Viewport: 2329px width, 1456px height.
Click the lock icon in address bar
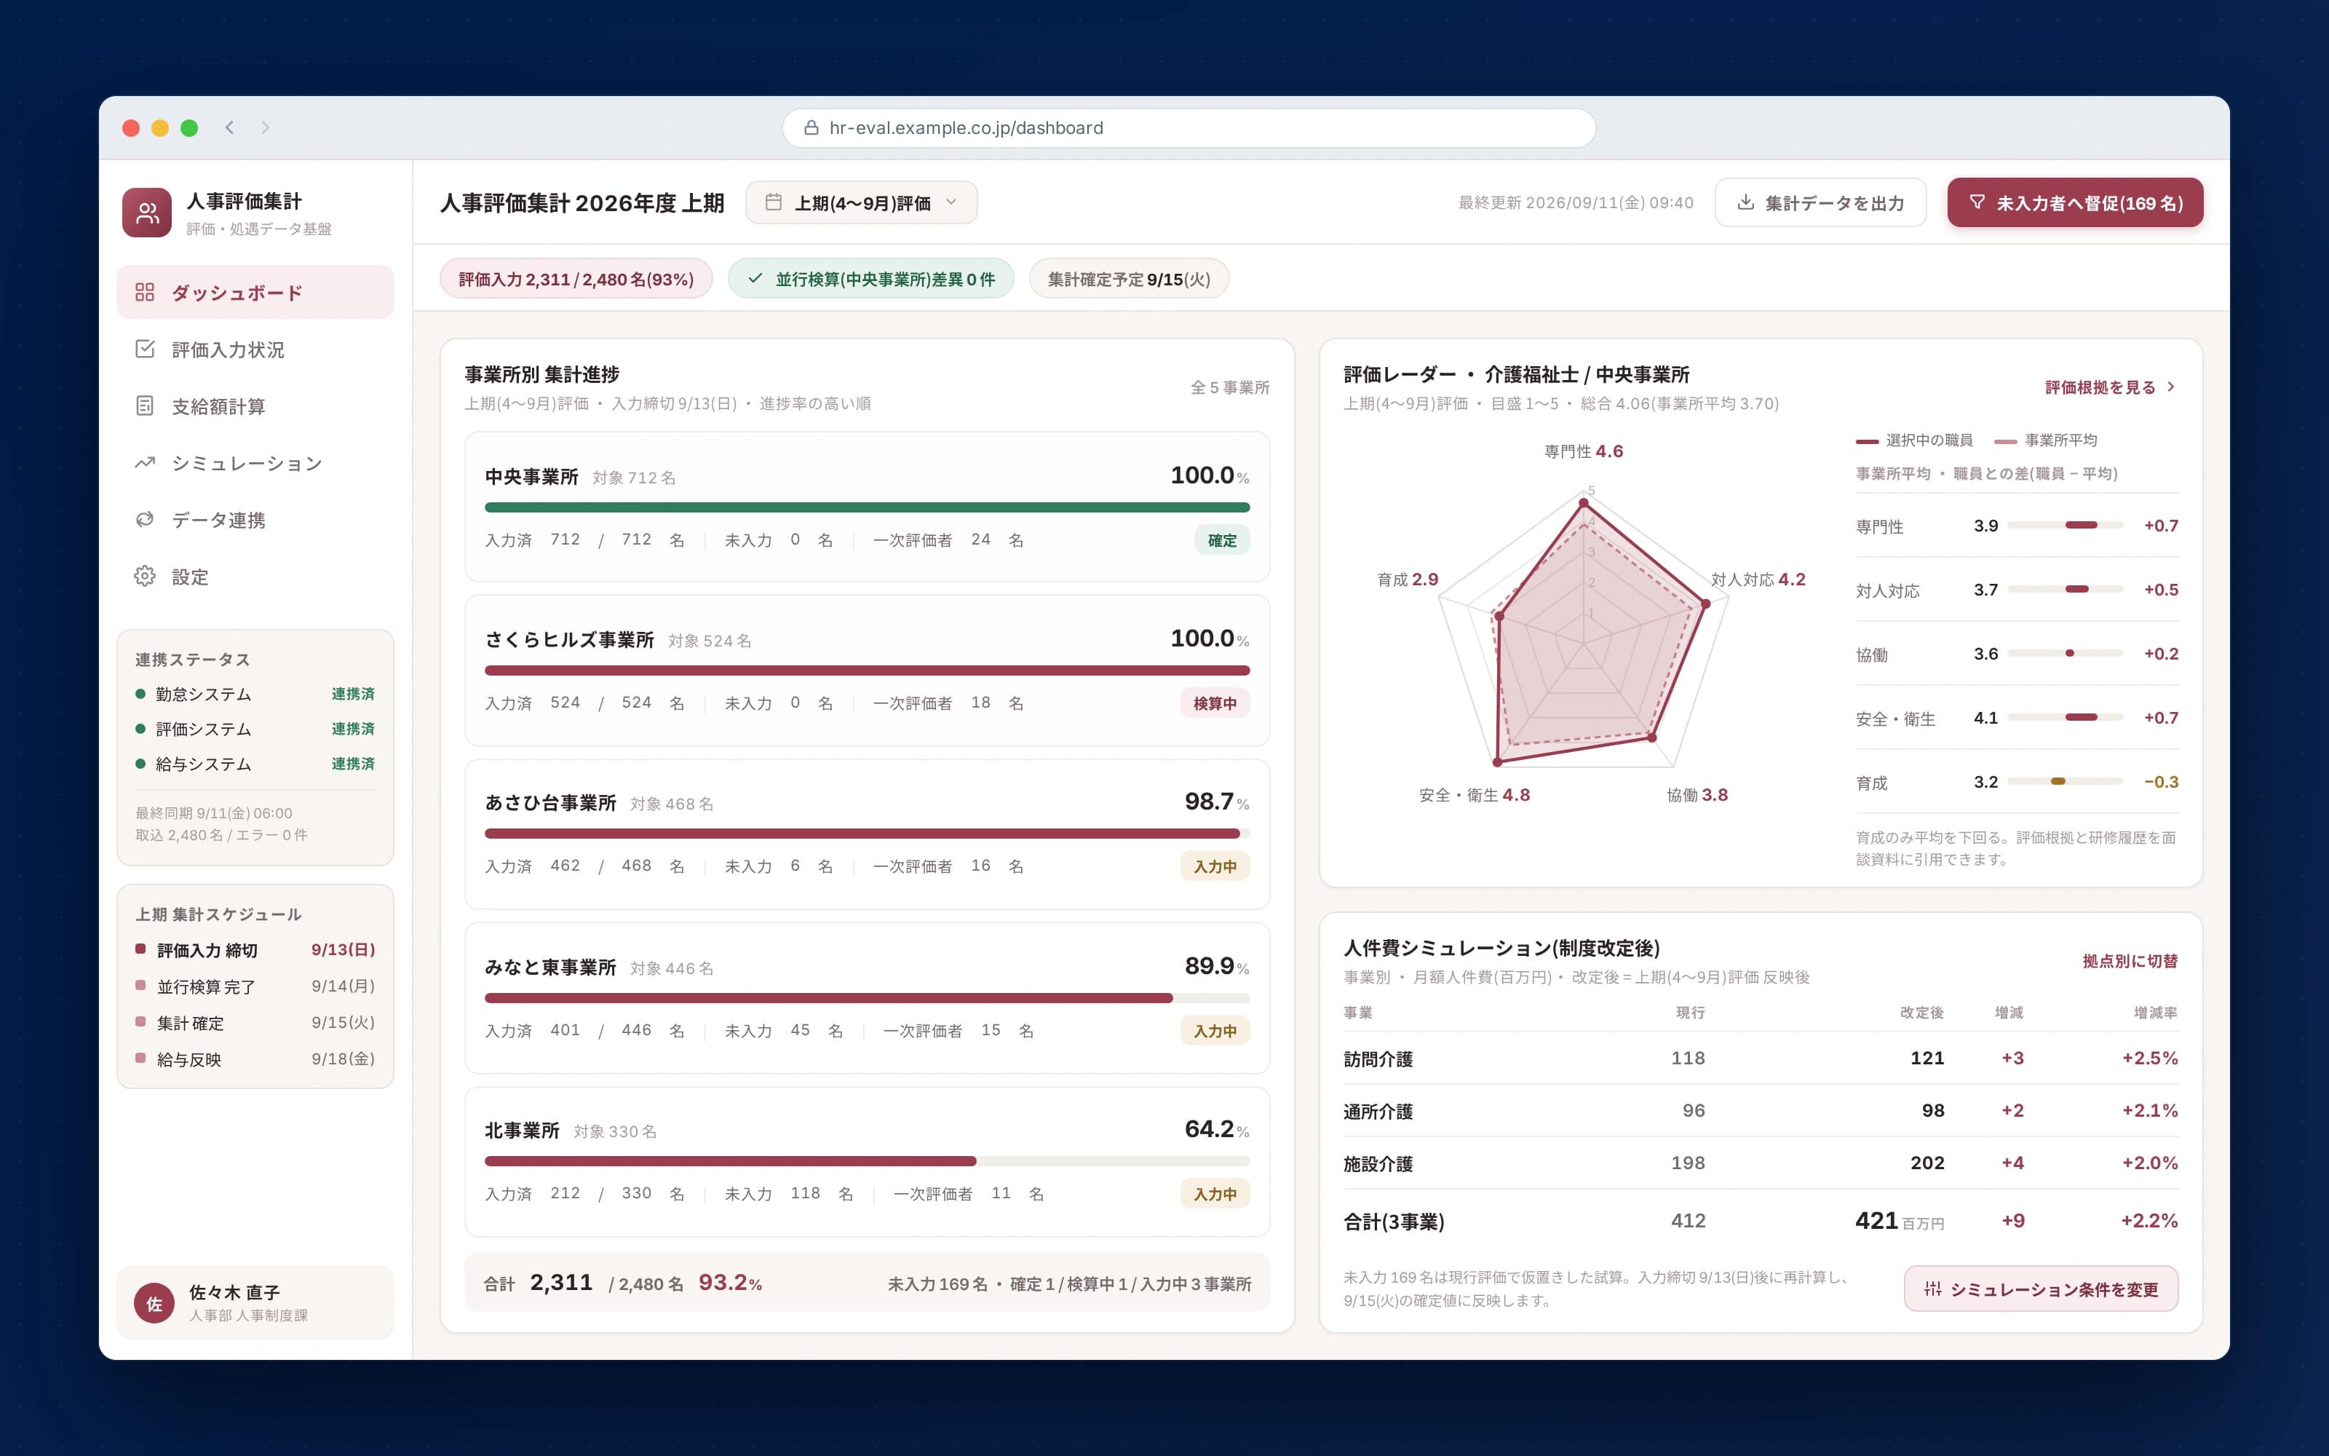tap(812, 127)
